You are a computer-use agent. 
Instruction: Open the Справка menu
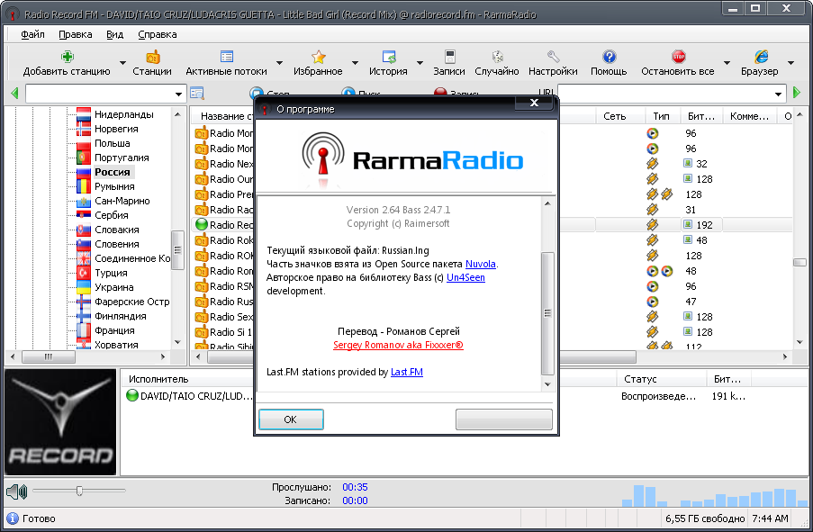click(x=158, y=34)
